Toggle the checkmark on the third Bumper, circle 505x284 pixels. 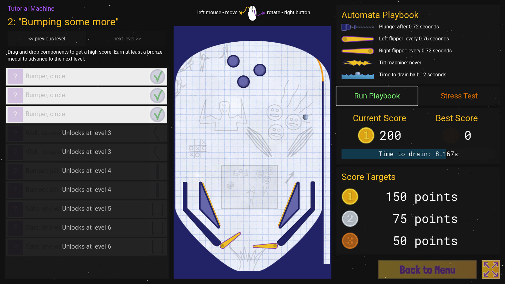[x=158, y=114]
